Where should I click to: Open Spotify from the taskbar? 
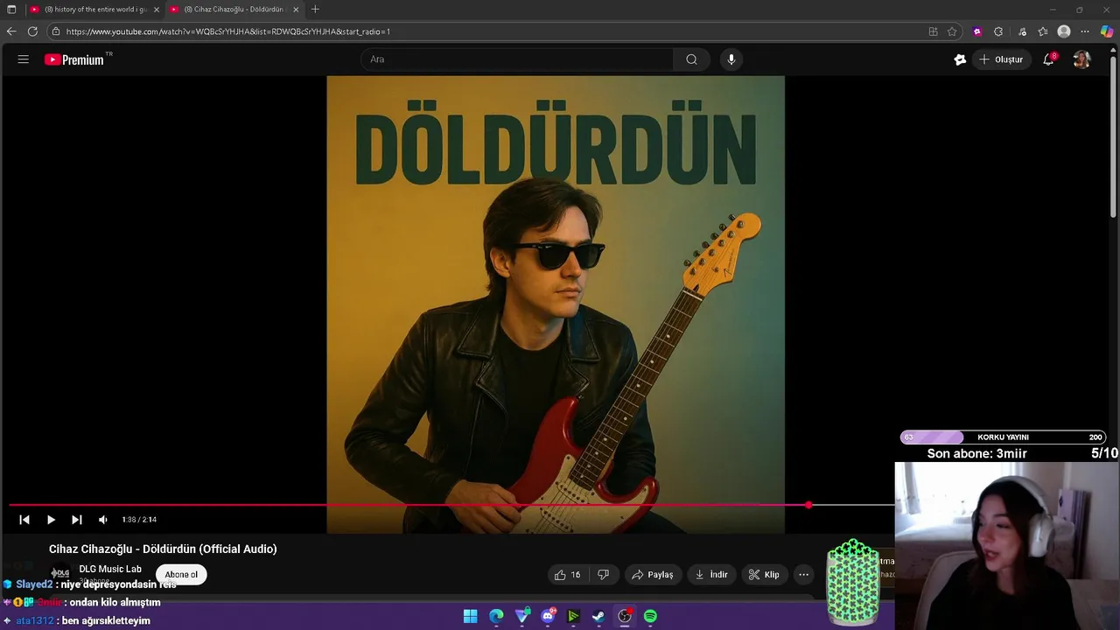(650, 616)
